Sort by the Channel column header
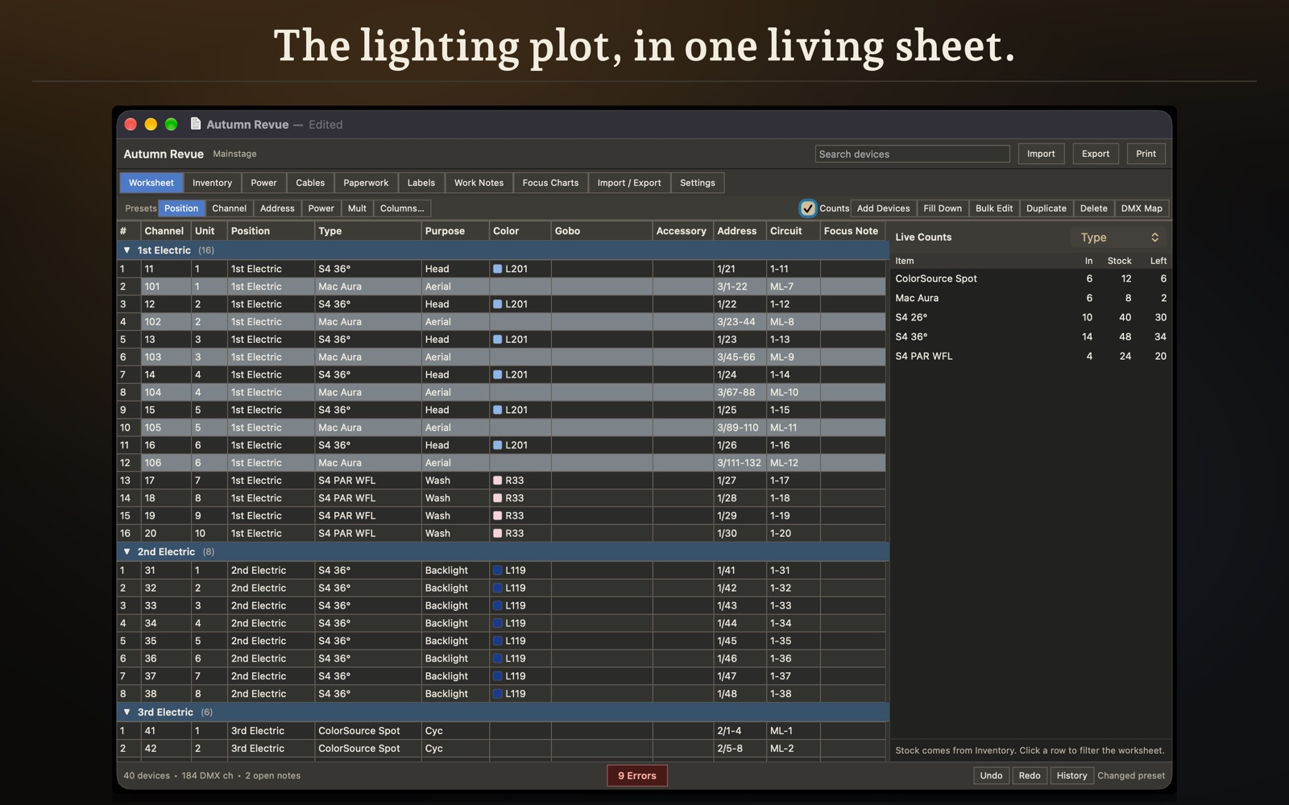This screenshot has height=805, width=1289. pos(164,231)
